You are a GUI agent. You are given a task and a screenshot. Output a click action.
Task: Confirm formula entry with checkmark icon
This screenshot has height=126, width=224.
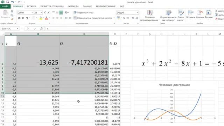pyautogui.click(x=35, y=29)
